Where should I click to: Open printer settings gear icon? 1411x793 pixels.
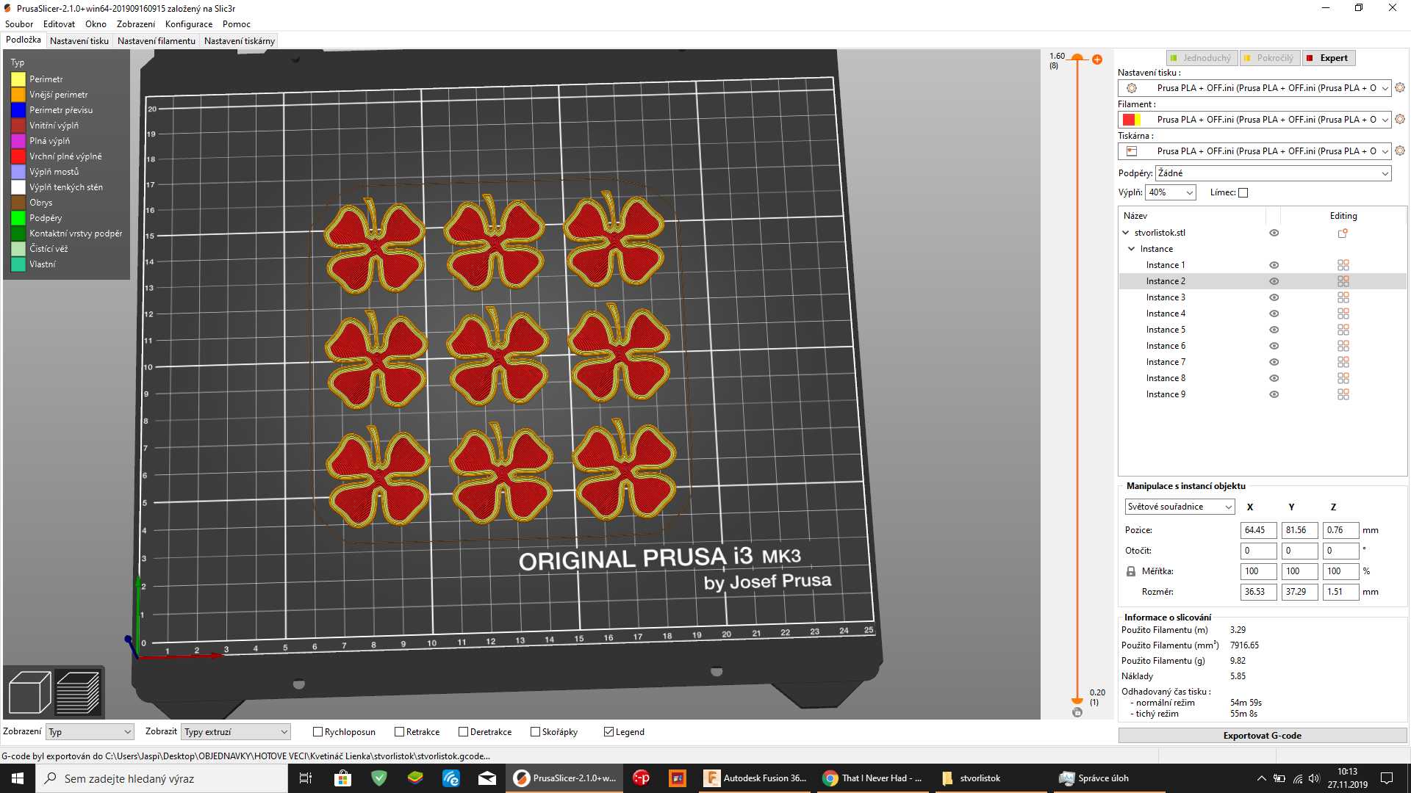(x=1400, y=151)
